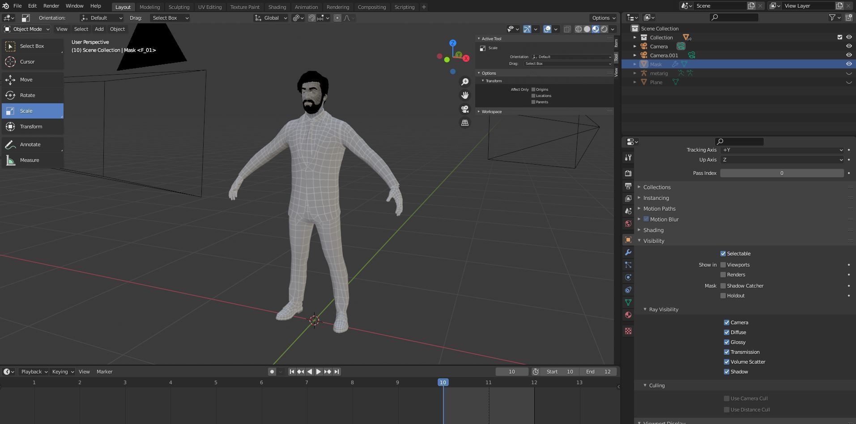Open the Object Mode dropdown
Image resolution: width=856 pixels, height=424 pixels.
click(27, 29)
